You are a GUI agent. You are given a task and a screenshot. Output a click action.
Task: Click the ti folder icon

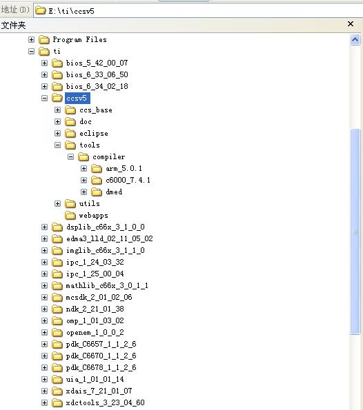[44, 52]
